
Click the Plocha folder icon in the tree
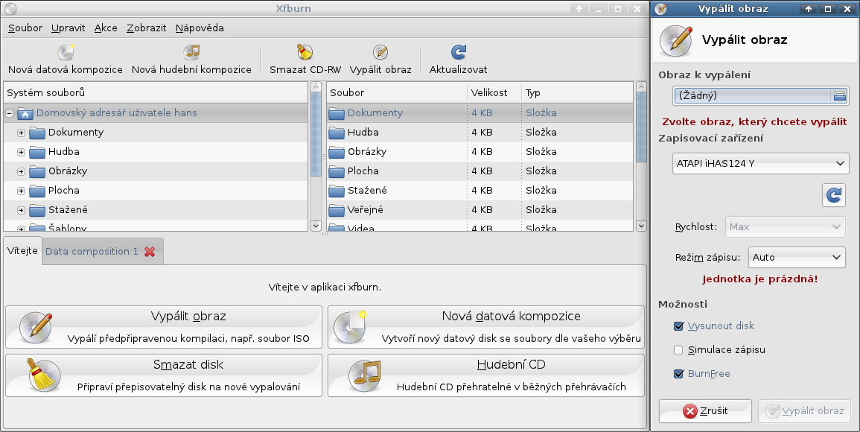pos(36,191)
